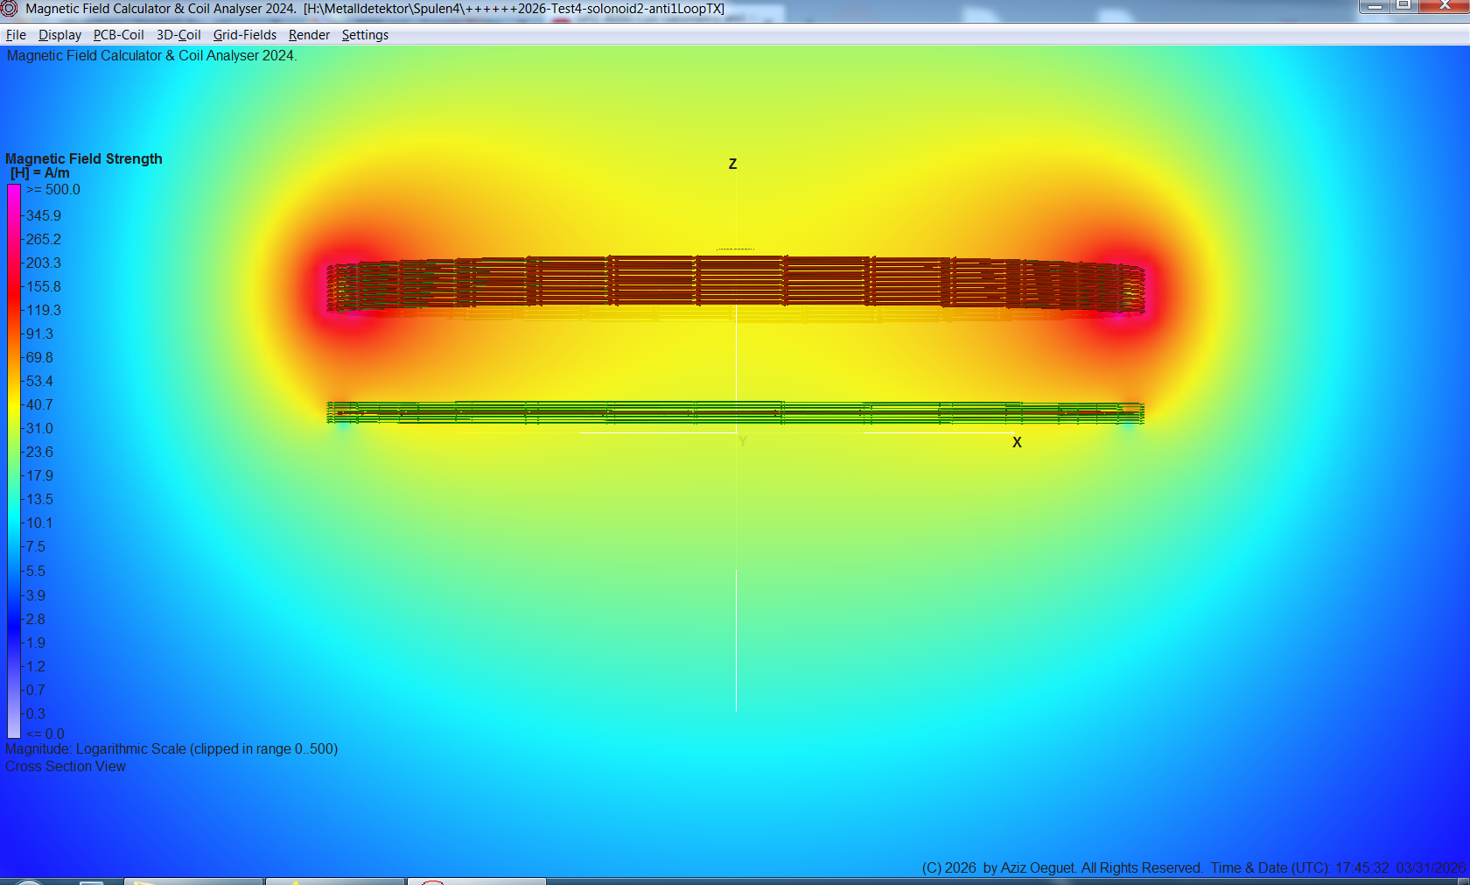The image size is (1470, 885).
Task: Open the Render menu
Action: (x=308, y=35)
